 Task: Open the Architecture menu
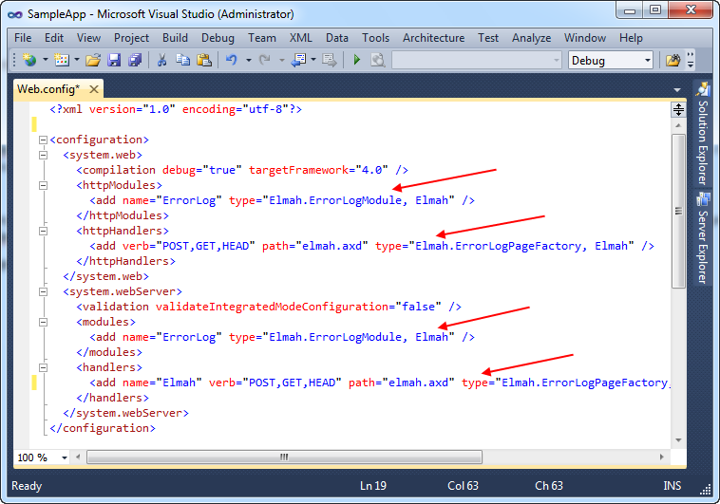pyautogui.click(x=433, y=38)
